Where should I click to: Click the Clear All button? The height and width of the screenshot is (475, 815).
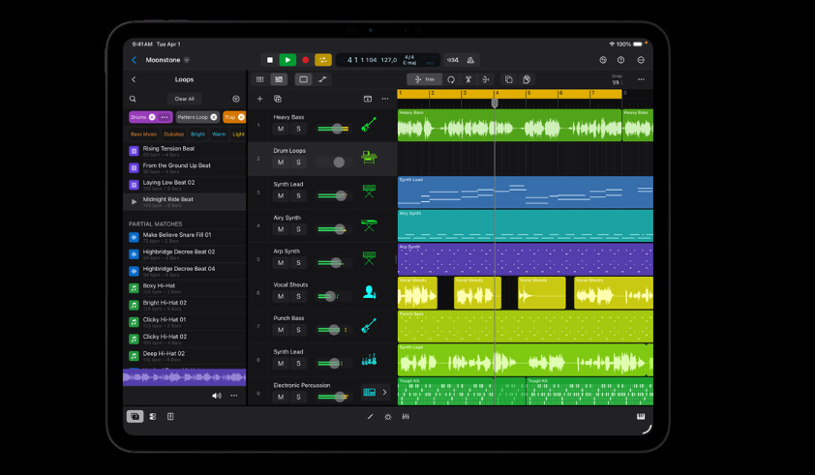point(184,99)
